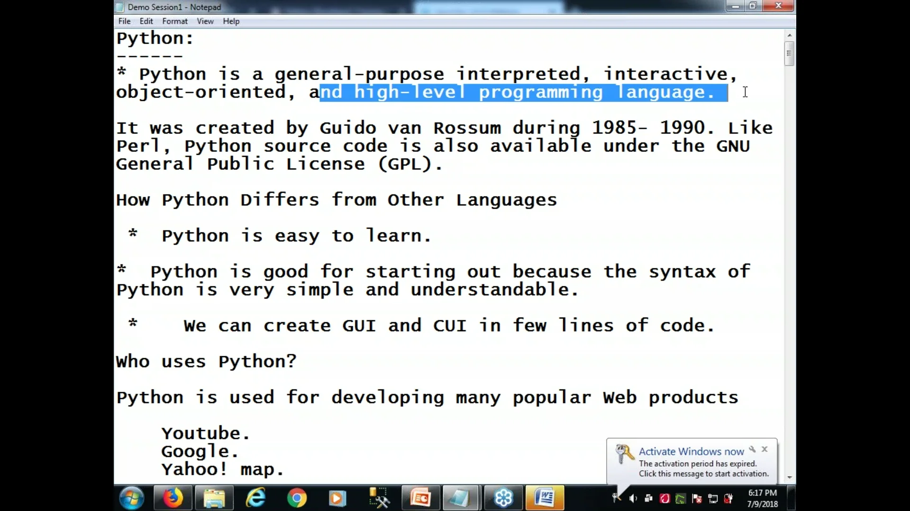Click the 'Python:' heading text
The height and width of the screenshot is (511, 910).
click(x=155, y=38)
